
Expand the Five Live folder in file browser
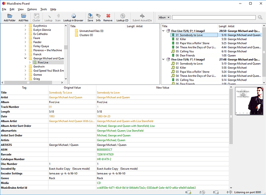click(x=30, y=62)
